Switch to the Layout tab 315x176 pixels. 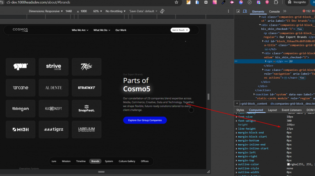click(272, 110)
